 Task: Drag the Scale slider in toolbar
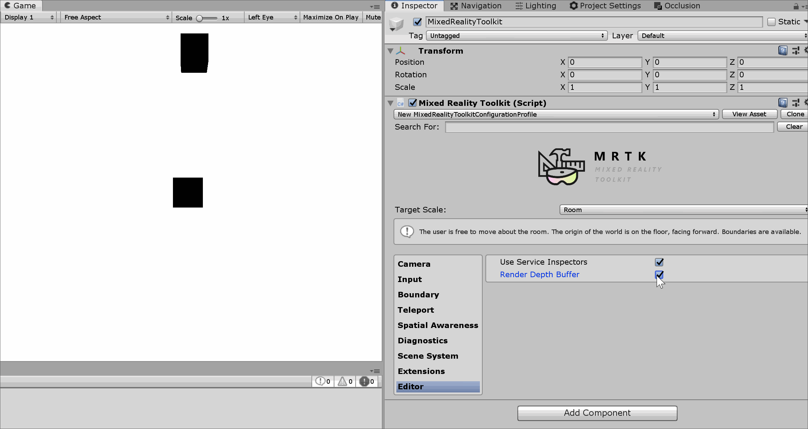[200, 17]
